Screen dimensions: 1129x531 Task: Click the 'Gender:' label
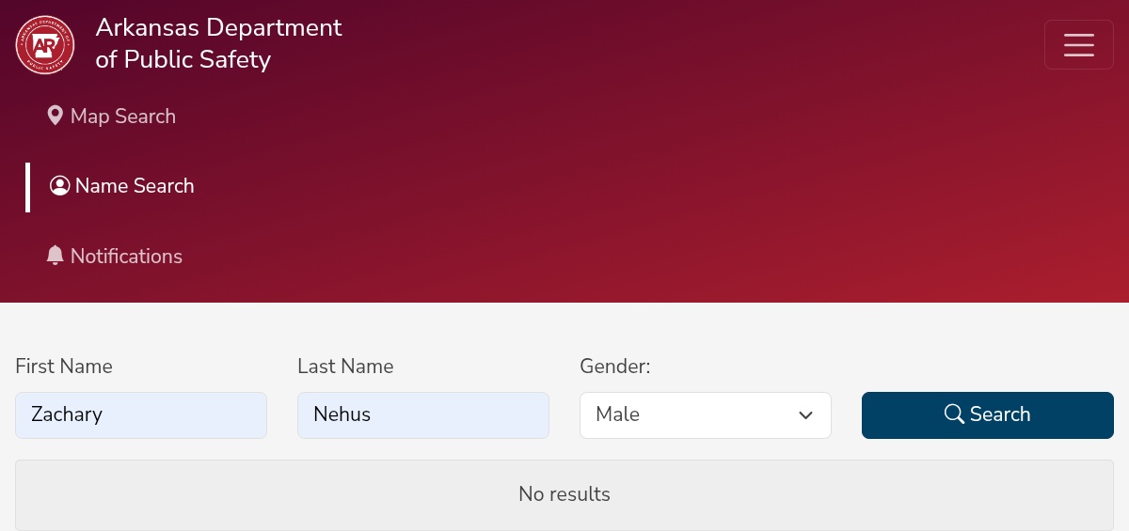(x=615, y=367)
